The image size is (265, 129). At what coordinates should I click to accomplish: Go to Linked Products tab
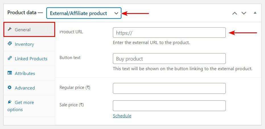click(31, 59)
